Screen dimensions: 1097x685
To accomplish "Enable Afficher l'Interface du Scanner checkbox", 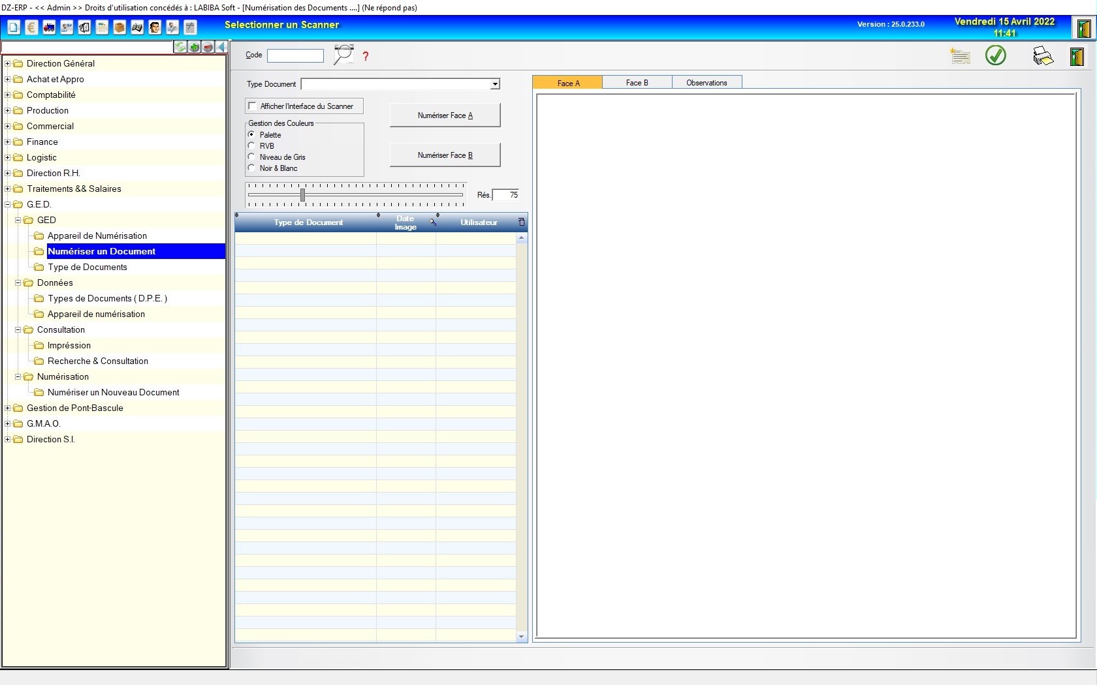I will click(x=252, y=106).
